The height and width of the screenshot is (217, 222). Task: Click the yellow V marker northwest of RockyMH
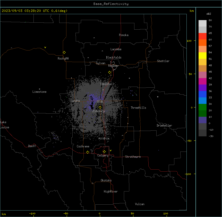(45, 47)
